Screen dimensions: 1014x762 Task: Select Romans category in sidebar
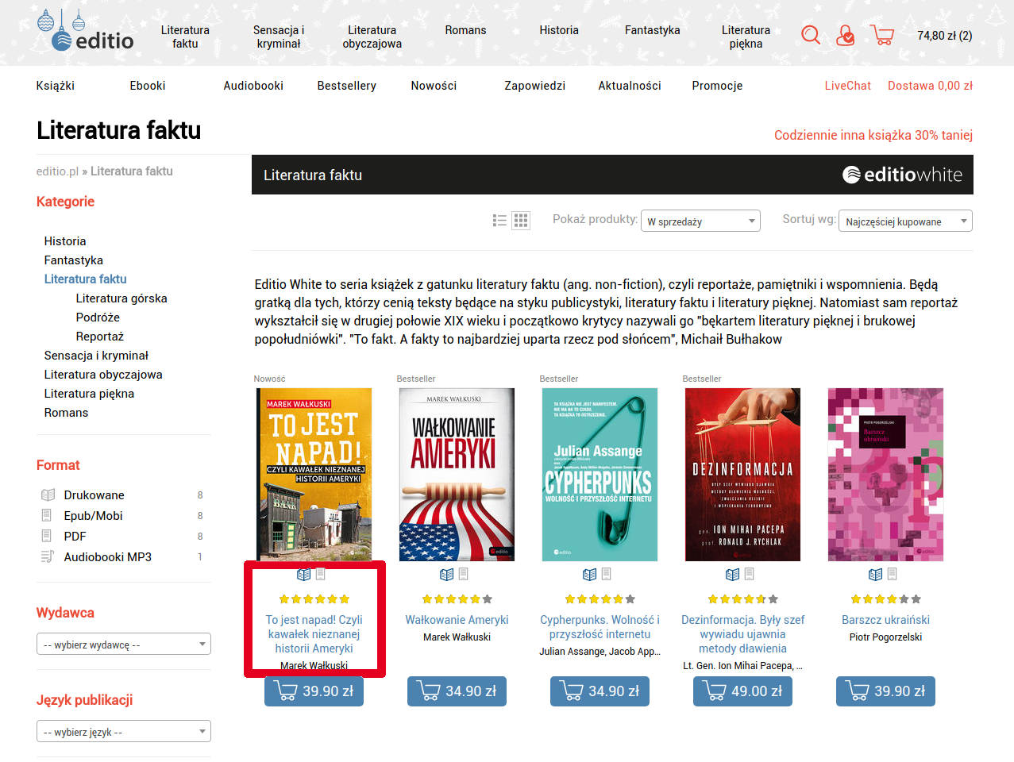pos(66,413)
